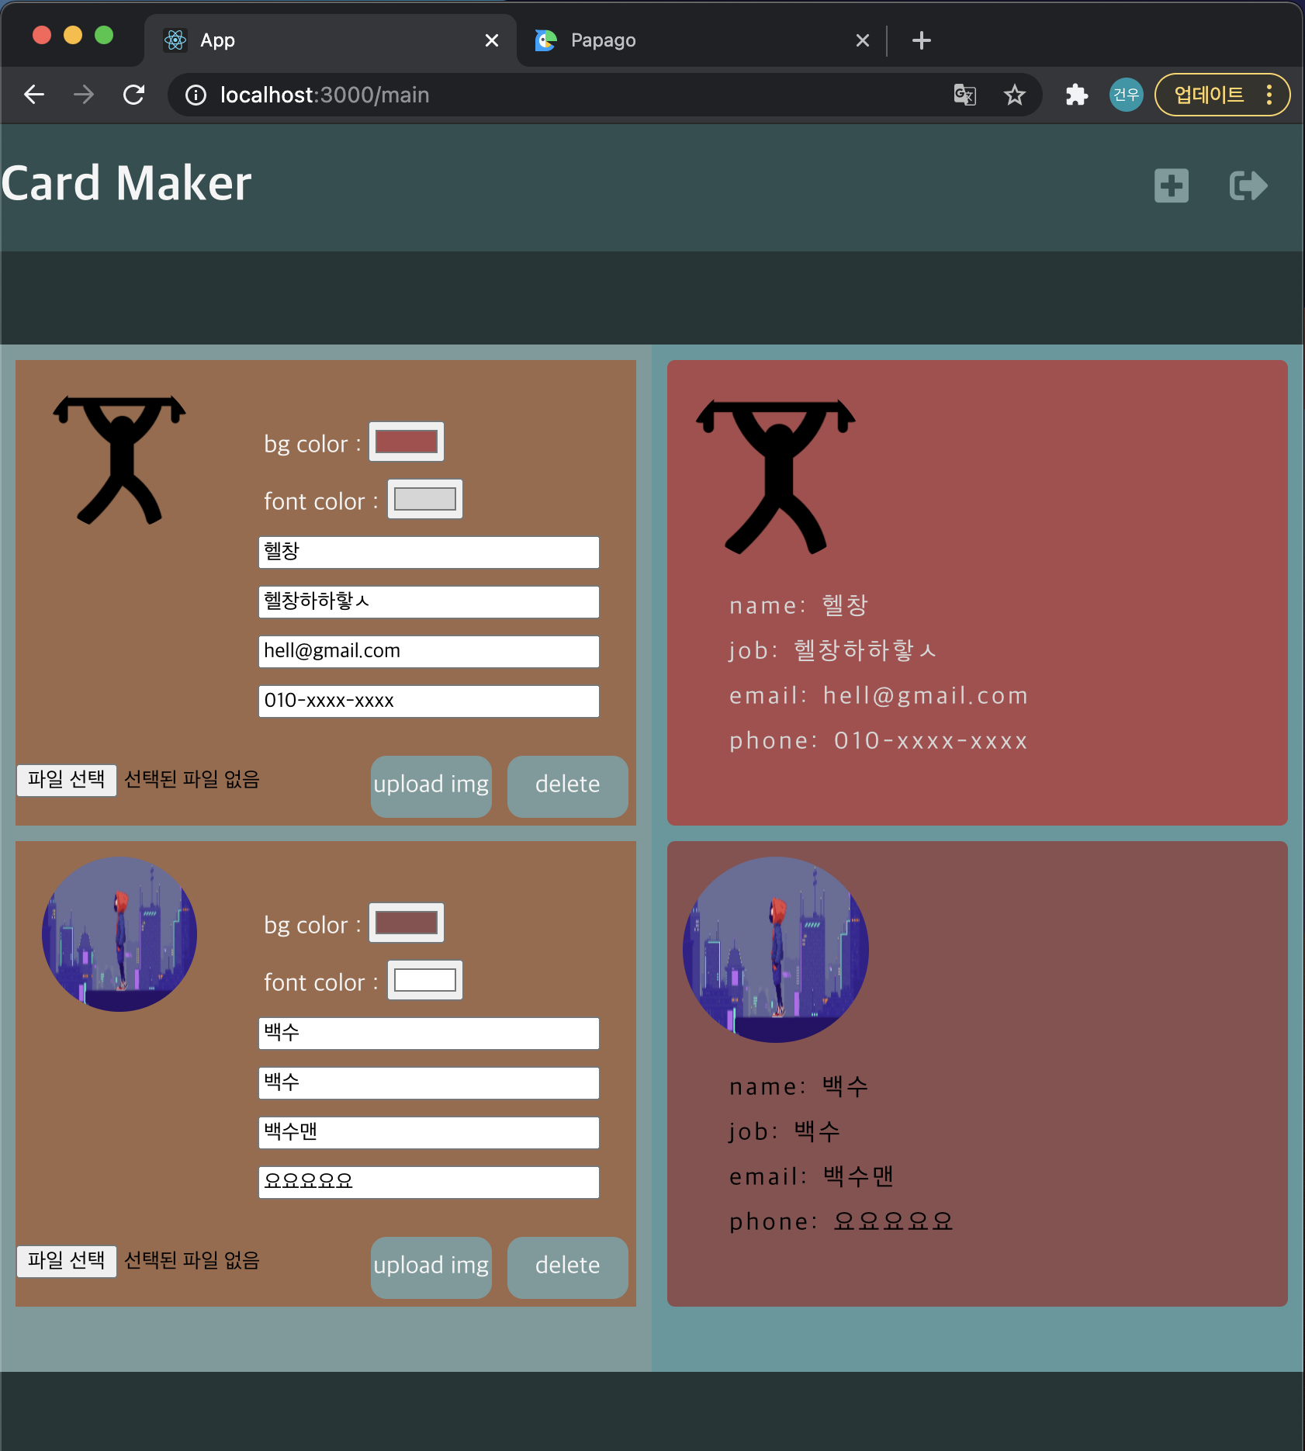Open the browser extensions puzzle icon
The image size is (1305, 1451).
(1075, 94)
